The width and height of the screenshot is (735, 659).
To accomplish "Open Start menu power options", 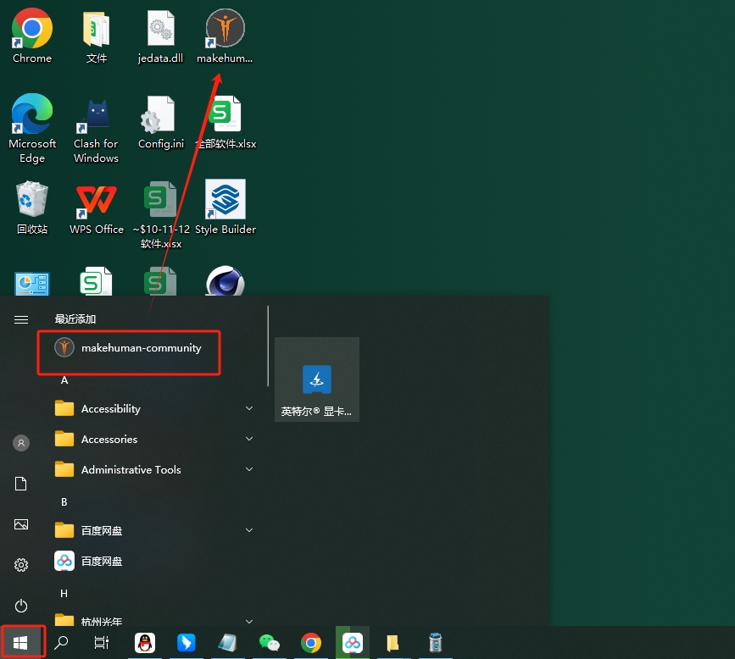I will [21, 606].
